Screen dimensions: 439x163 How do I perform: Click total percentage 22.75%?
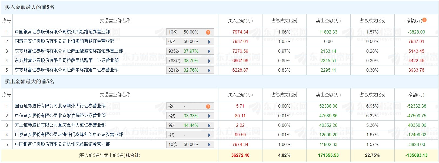tap(372, 155)
